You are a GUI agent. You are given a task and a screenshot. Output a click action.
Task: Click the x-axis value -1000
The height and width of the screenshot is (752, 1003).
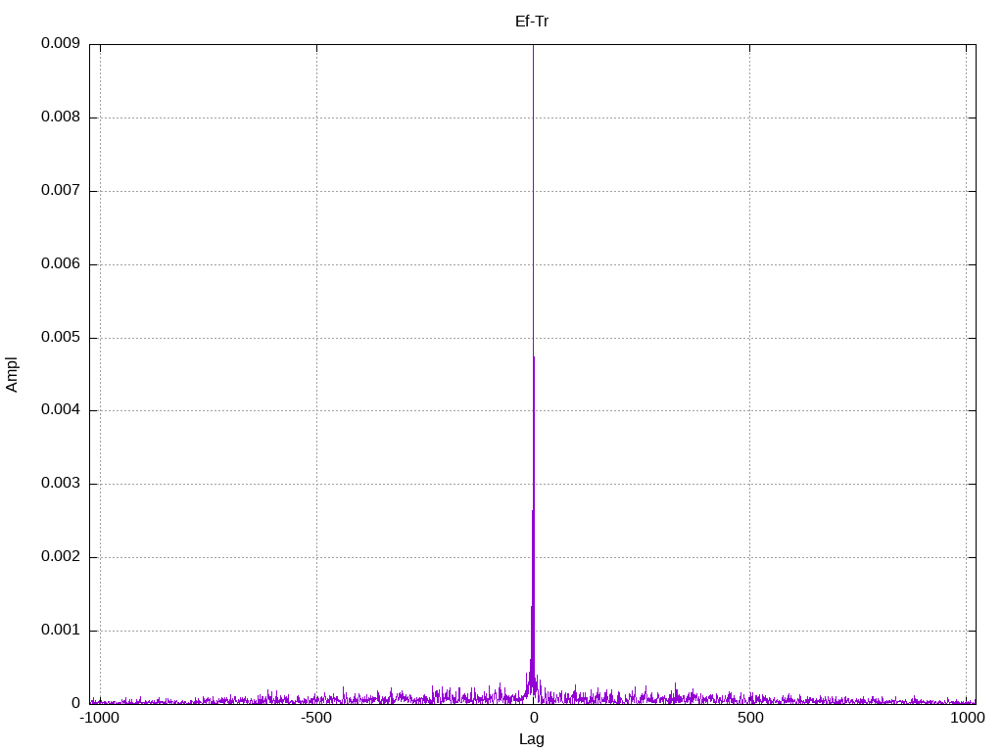(99, 718)
